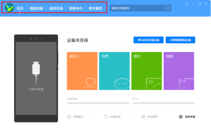Click the 数据恢复 restore arrow icon
This screenshot has height=136, width=211.
[106, 117]
